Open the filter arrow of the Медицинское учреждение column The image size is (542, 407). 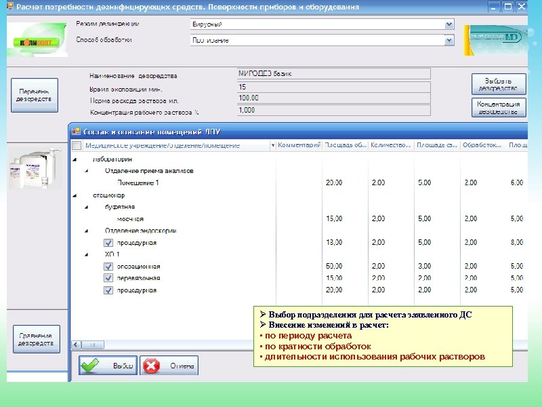(x=273, y=145)
